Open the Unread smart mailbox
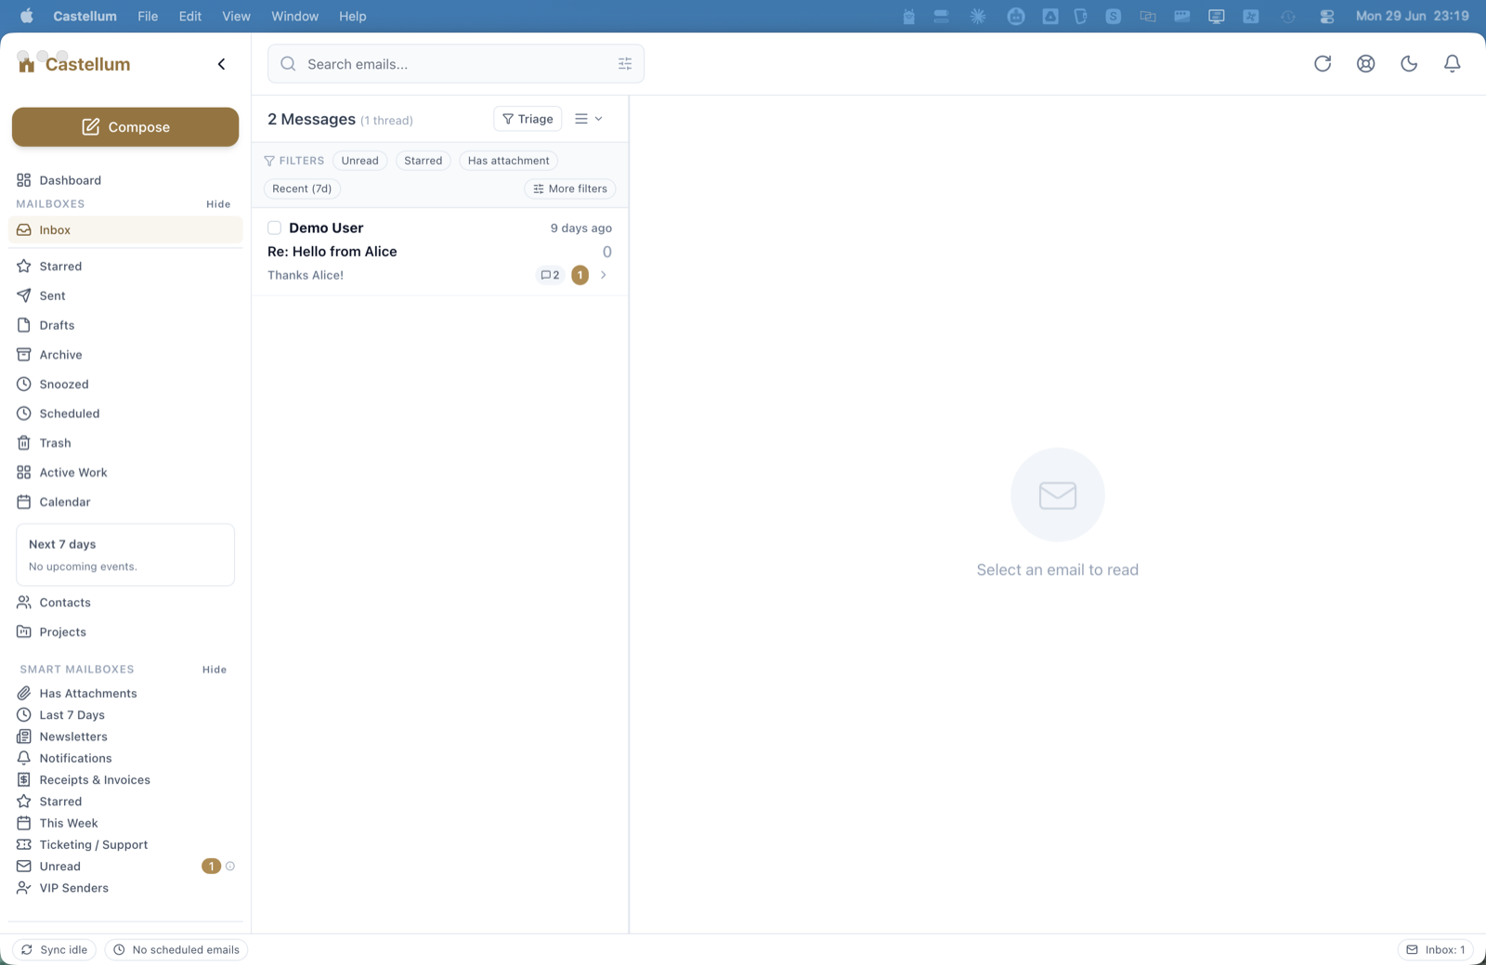The width and height of the screenshot is (1486, 965). tap(125, 867)
